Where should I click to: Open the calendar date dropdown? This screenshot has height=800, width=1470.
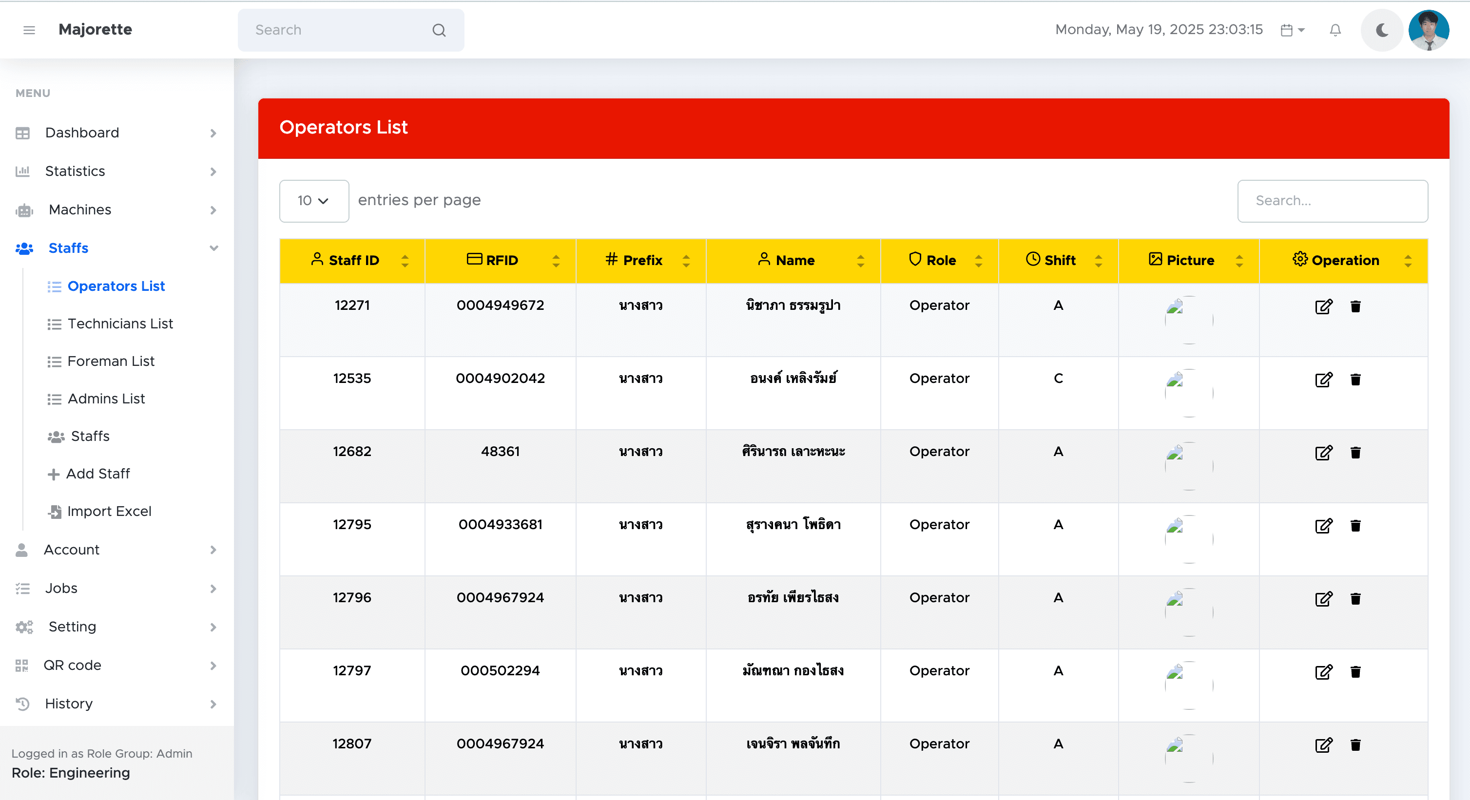click(1293, 30)
